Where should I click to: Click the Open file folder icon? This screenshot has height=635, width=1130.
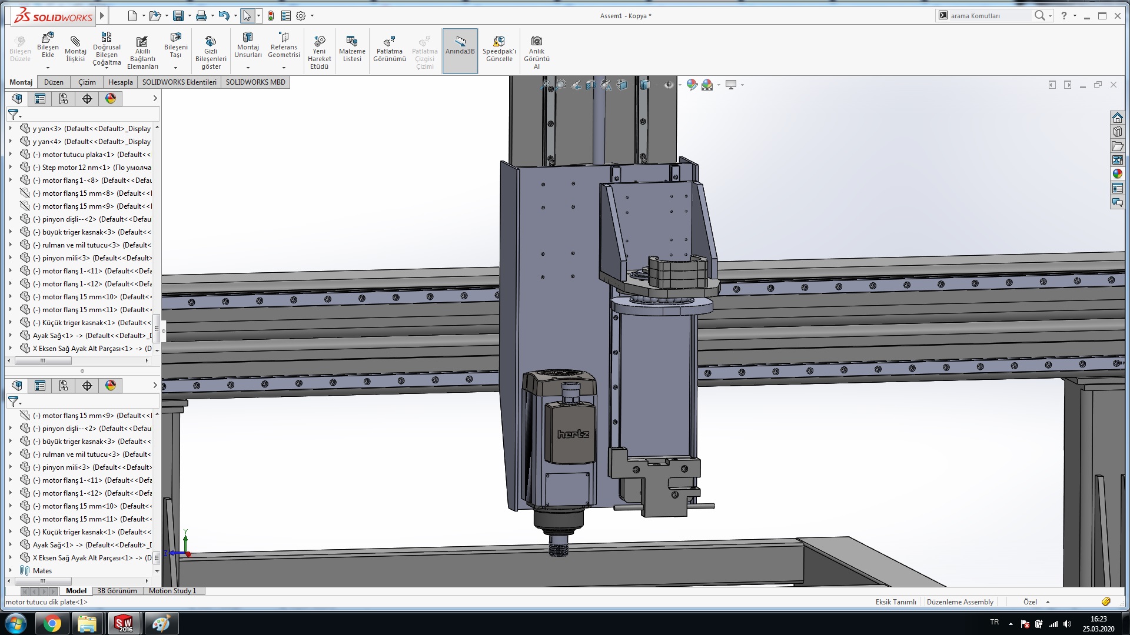click(x=155, y=16)
